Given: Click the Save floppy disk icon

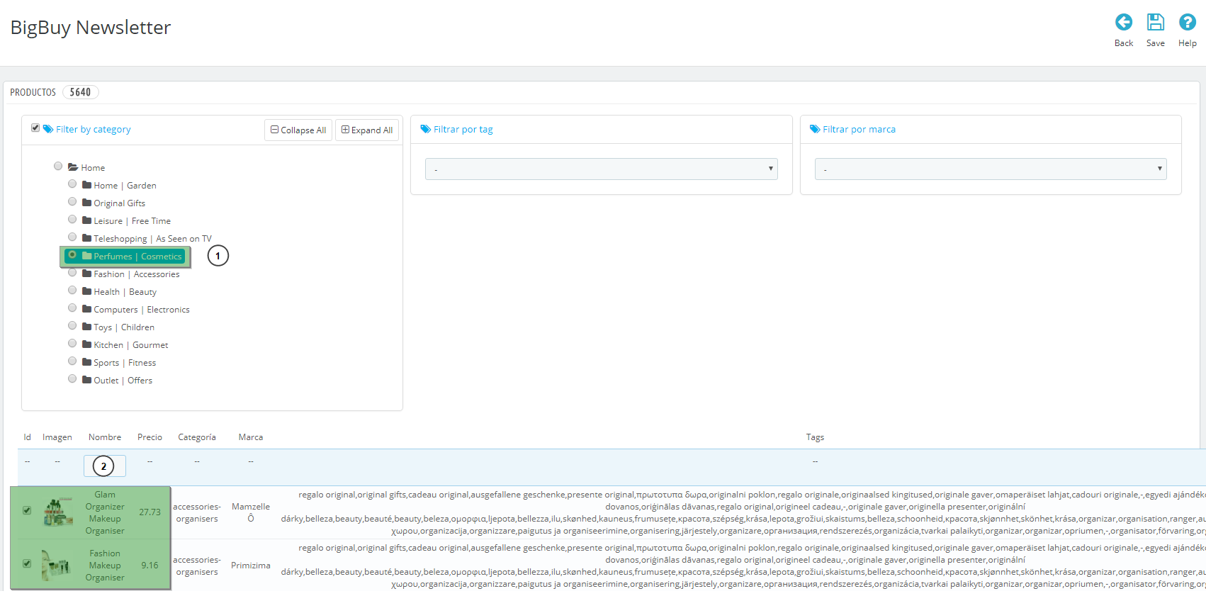Looking at the screenshot, I should point(1155,23).
